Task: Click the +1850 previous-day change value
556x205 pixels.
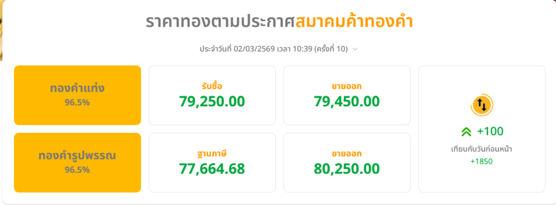Action: (482, 162)
